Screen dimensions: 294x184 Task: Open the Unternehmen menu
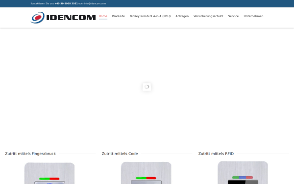(253, 16)
